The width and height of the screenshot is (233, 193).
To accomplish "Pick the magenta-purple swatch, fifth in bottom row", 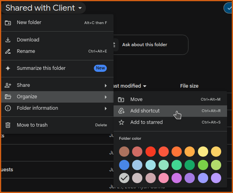I will point(177,178).
